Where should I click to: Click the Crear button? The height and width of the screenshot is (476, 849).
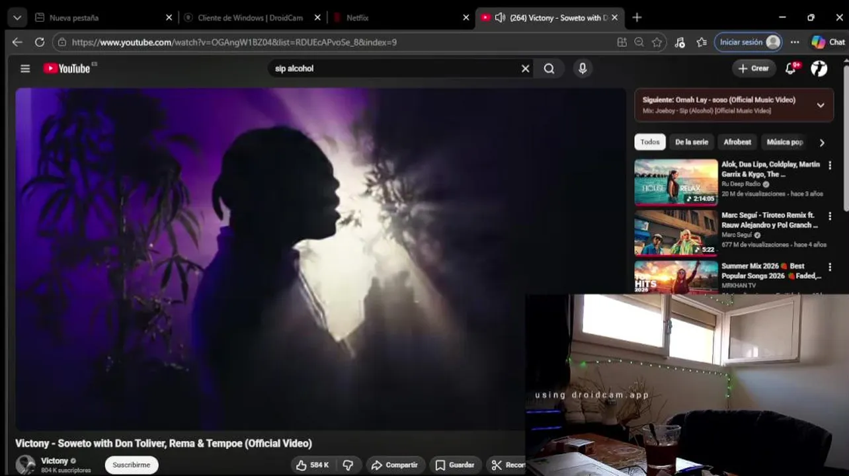754,68
